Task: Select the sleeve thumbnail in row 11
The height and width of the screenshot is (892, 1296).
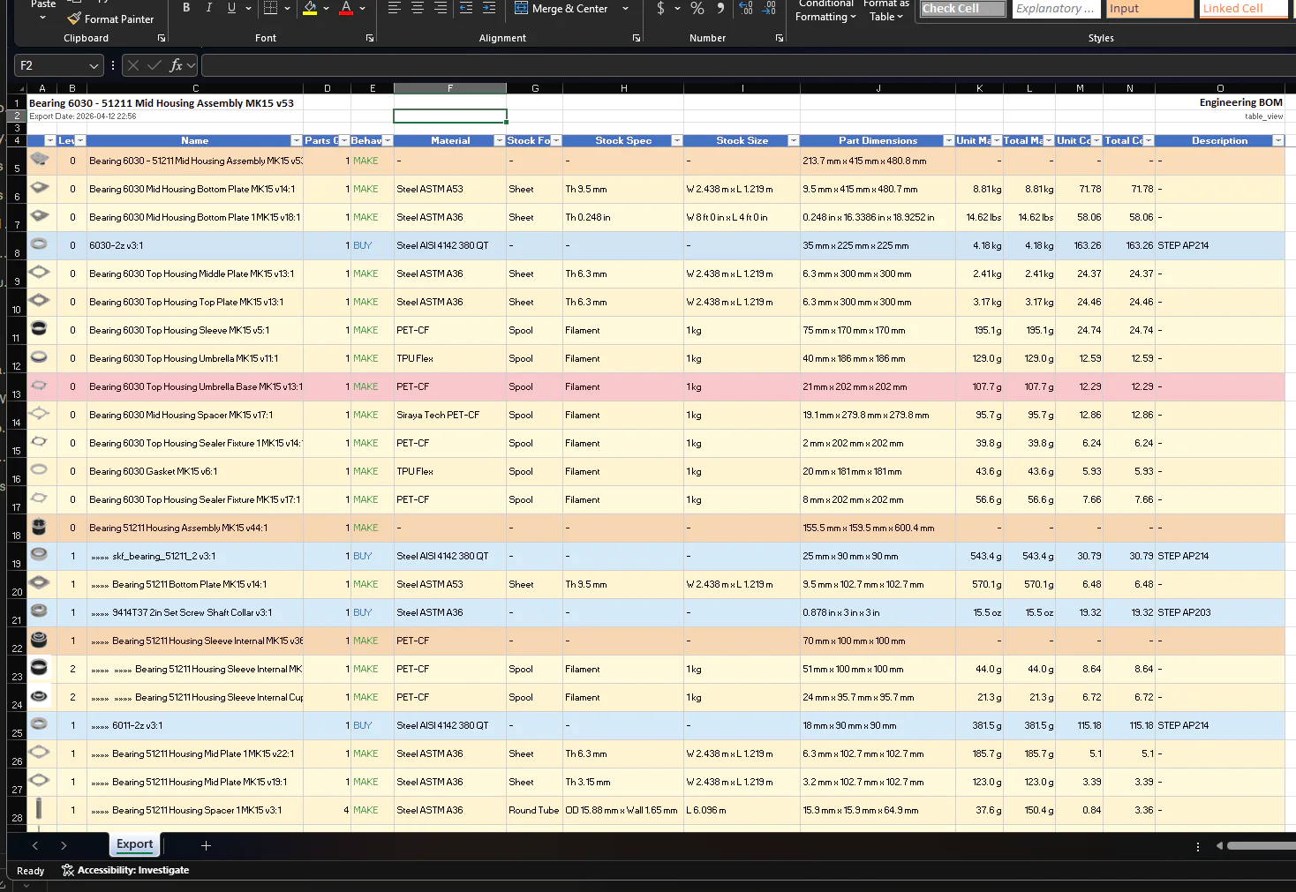Action: 39,329
